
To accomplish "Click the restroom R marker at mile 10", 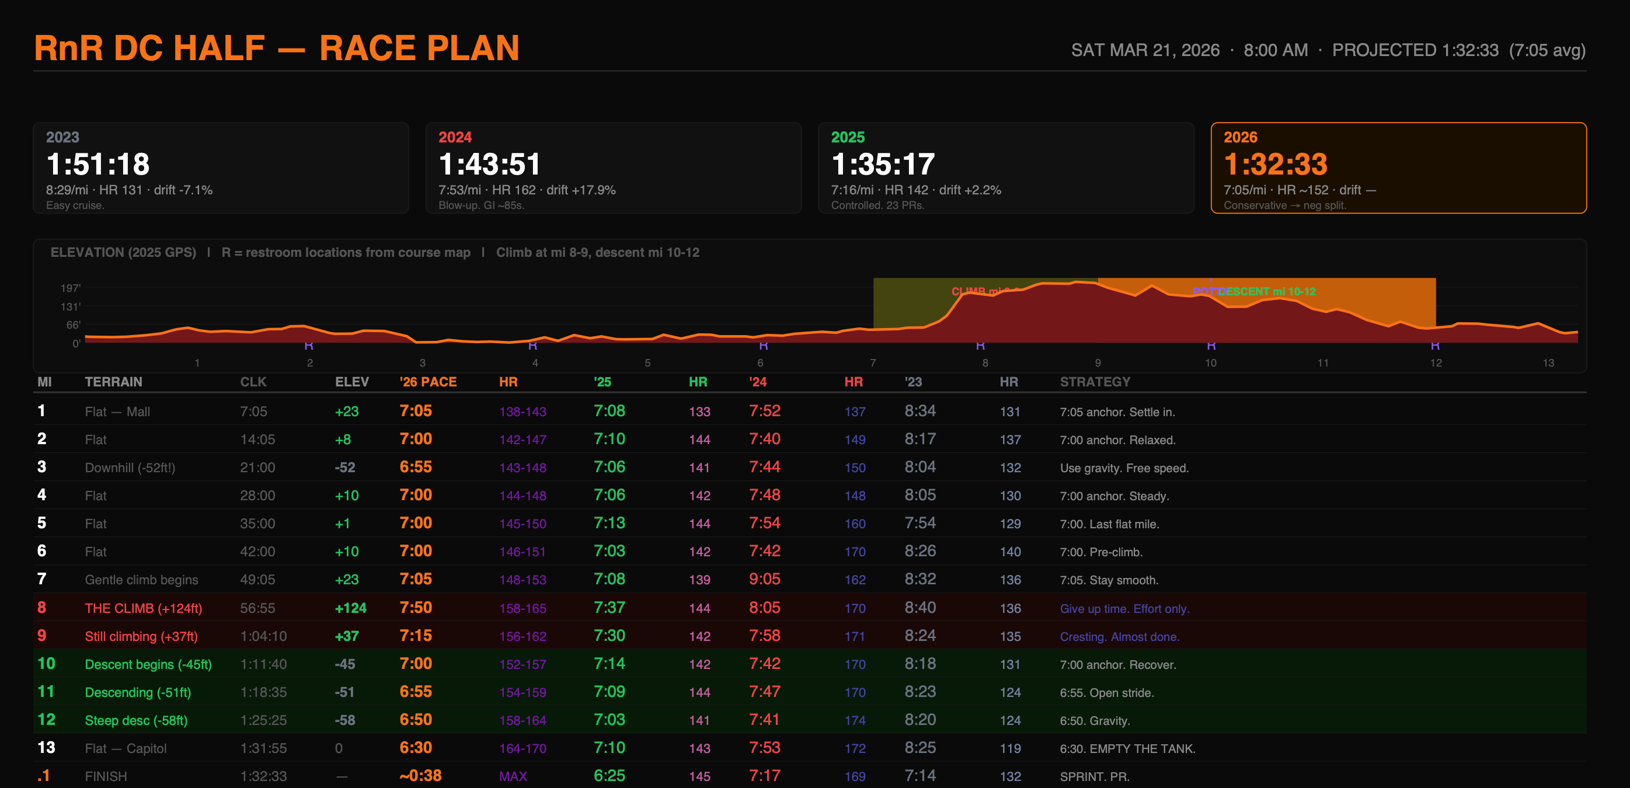I will 1211,346.
